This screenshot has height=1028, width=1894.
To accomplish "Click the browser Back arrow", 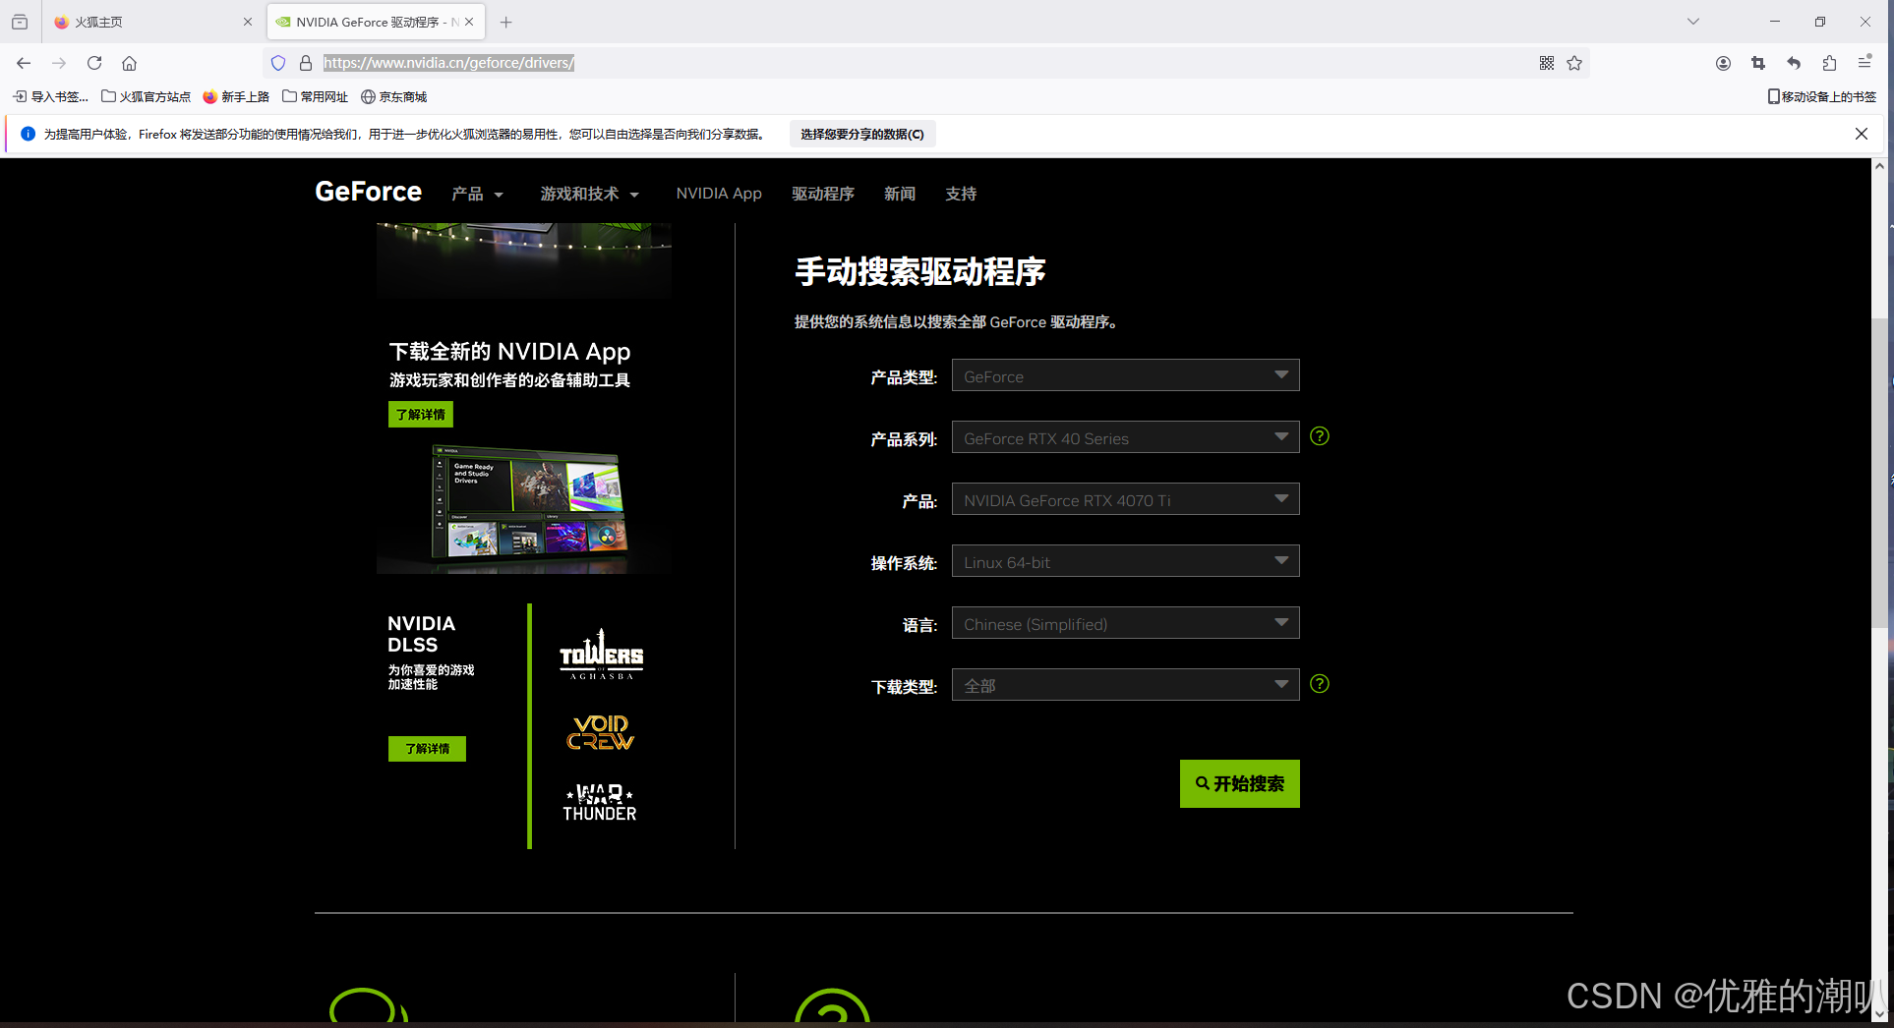I will tap(24, 63).
